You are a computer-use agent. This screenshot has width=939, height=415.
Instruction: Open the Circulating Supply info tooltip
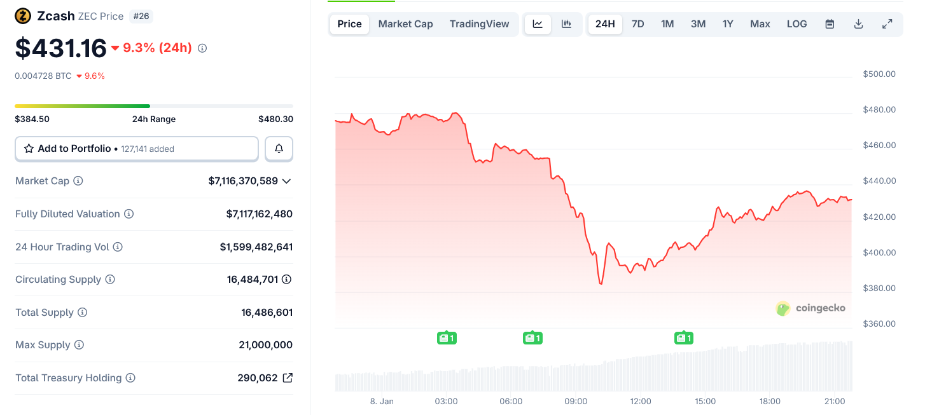tap(110, 279)
